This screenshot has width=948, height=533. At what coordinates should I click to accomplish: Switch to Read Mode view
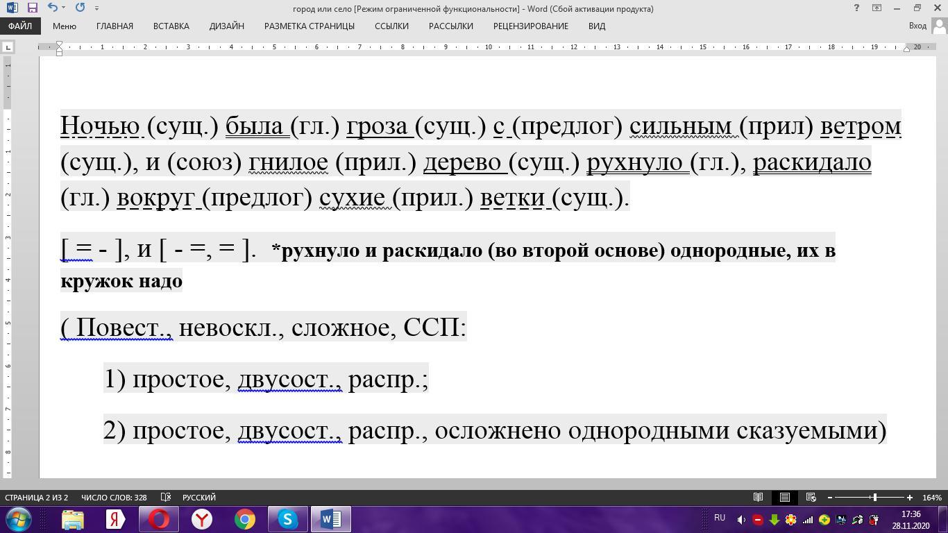pyautogui.click(x=758, y=498)
